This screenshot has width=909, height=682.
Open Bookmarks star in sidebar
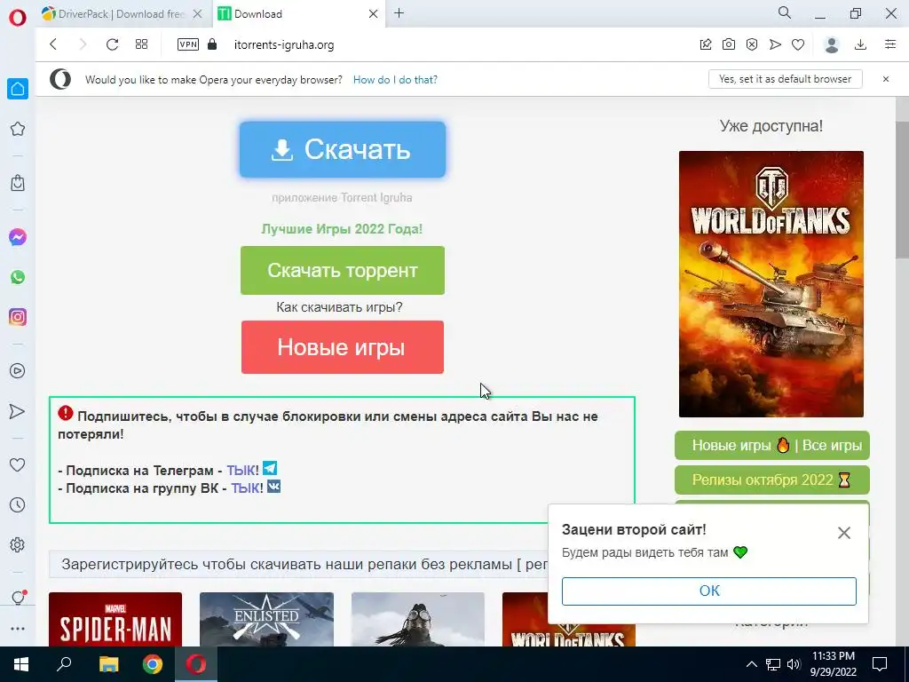click(18, 129)
